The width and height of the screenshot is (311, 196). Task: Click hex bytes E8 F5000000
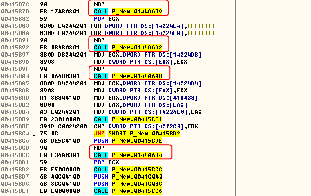[60, 170]
